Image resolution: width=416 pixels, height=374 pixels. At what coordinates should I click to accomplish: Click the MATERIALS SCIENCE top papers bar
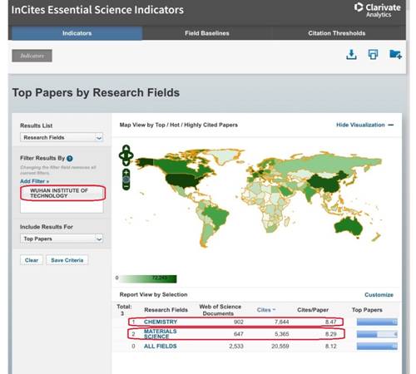coord(377,334)
